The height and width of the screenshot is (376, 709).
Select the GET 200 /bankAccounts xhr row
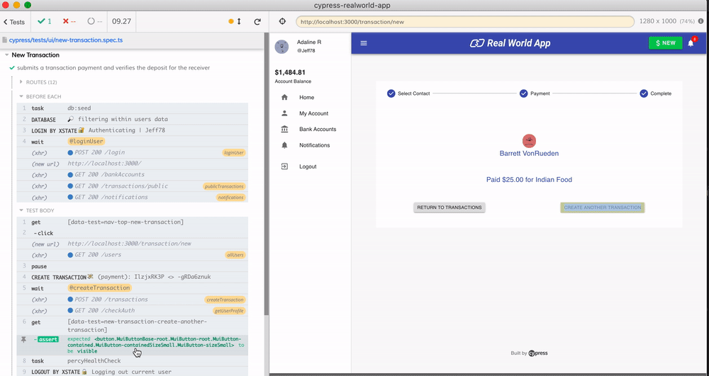(132, 175)
